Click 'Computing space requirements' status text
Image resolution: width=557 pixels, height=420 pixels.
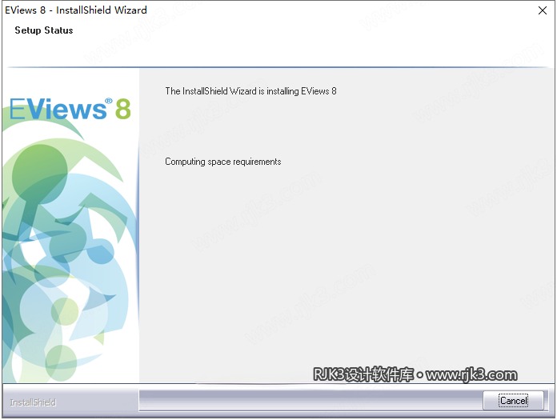coord(223,162)
